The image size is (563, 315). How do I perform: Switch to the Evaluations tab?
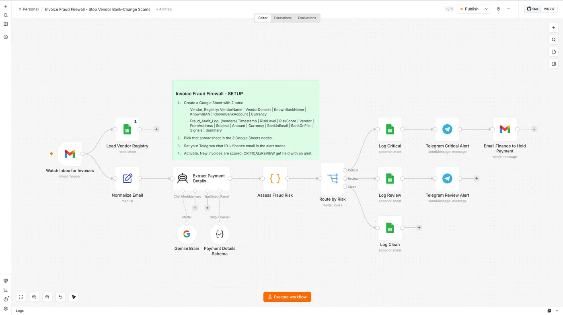(307, 18)
